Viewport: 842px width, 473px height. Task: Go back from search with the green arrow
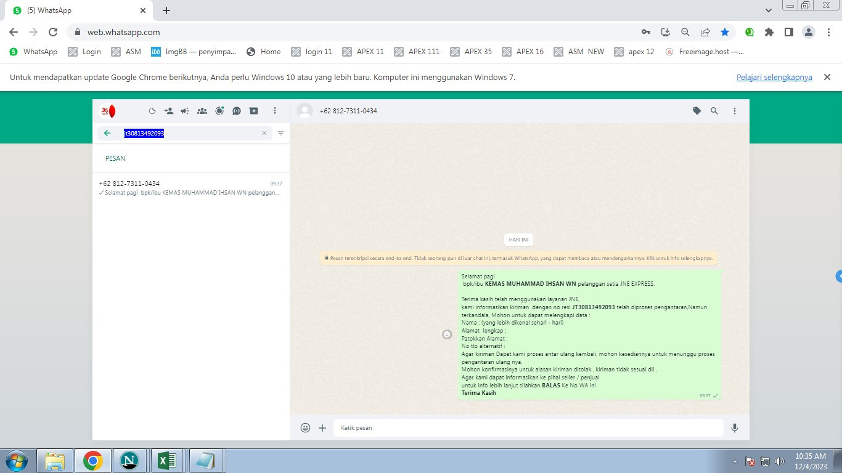[x=107, y=133]
